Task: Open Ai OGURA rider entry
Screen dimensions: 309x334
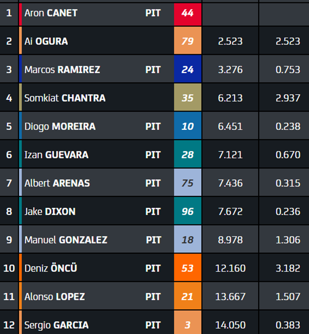Action: coord(46,41)
